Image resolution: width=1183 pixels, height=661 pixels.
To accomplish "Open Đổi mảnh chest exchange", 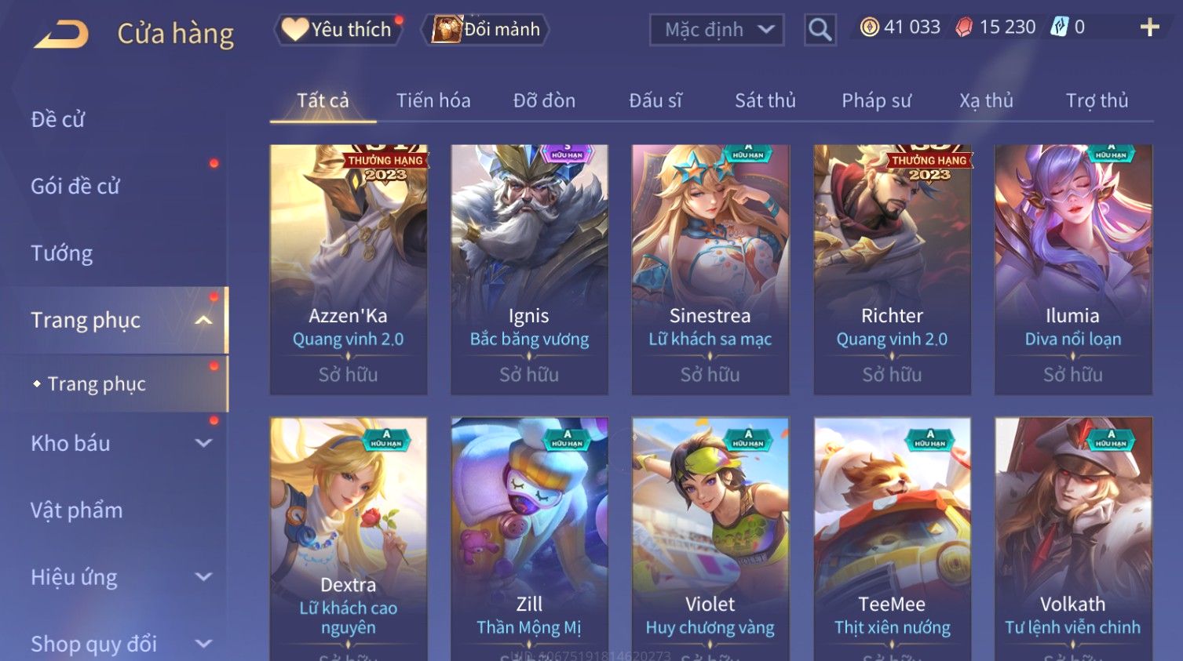I will pos(487,30).
